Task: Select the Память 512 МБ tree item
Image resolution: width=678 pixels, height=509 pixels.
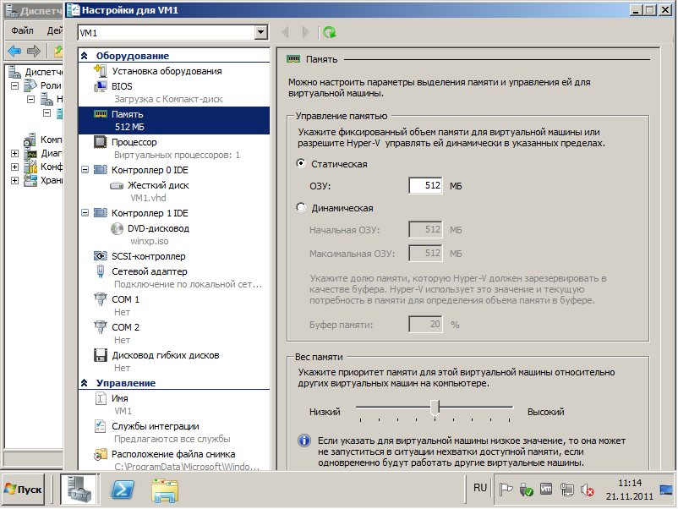Action: click(x=174, y=121)
